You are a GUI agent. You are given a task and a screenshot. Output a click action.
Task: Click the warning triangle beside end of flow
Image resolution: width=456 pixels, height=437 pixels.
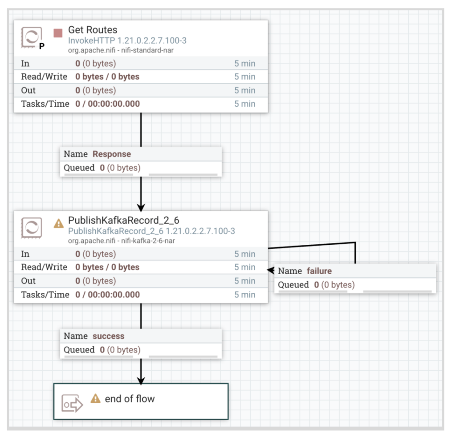(94, 400)
